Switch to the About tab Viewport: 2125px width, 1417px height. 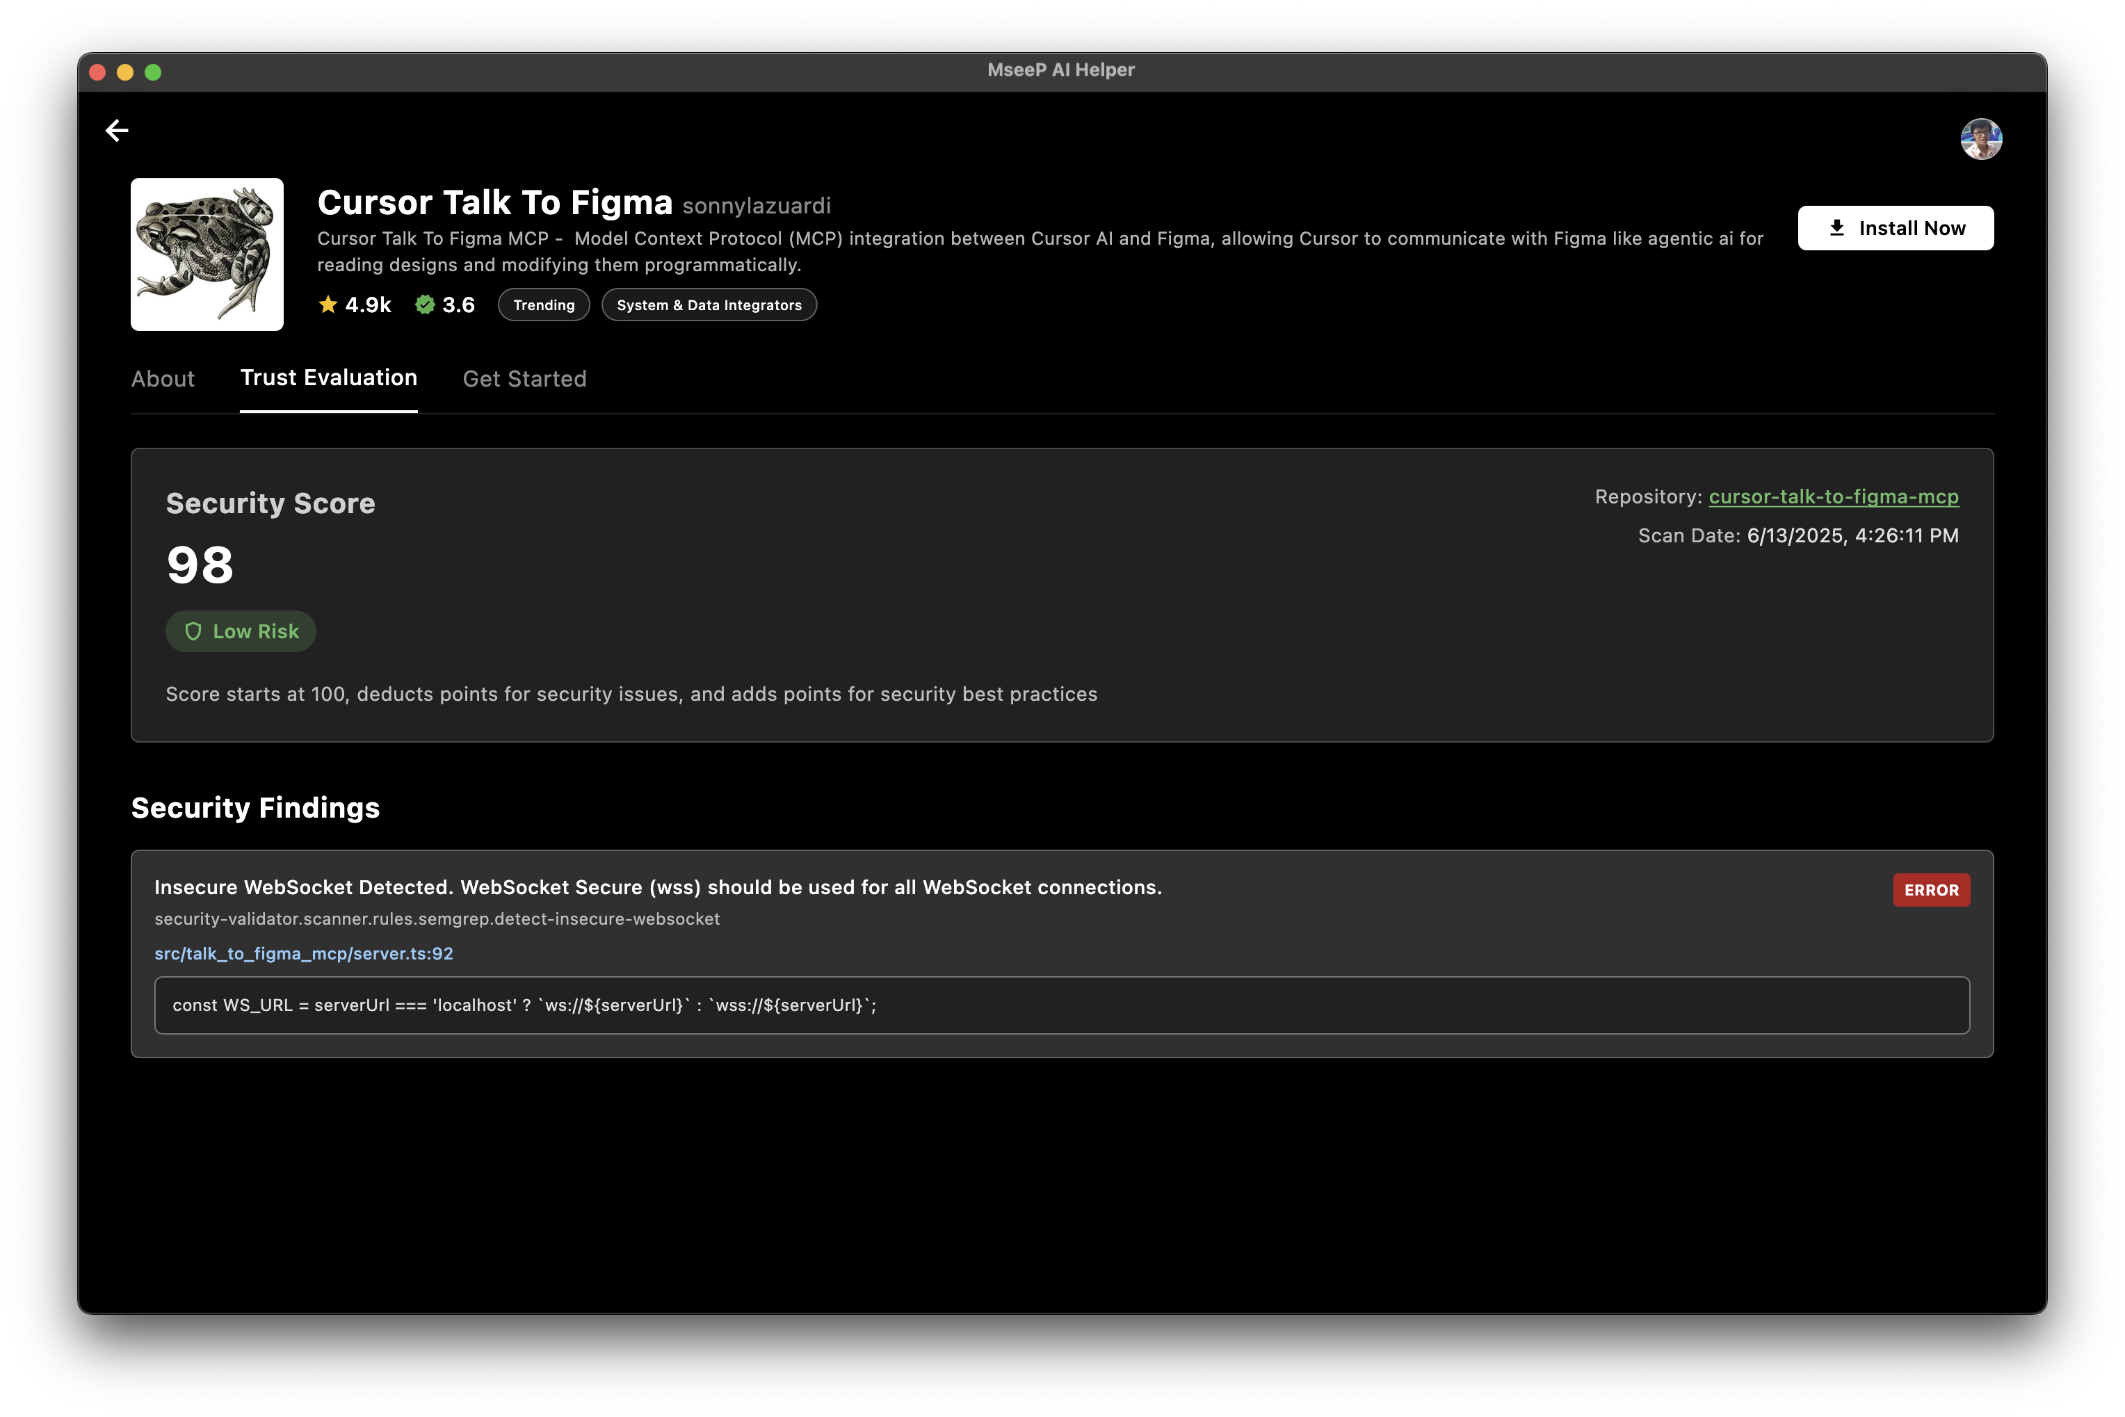coord(163,379)
